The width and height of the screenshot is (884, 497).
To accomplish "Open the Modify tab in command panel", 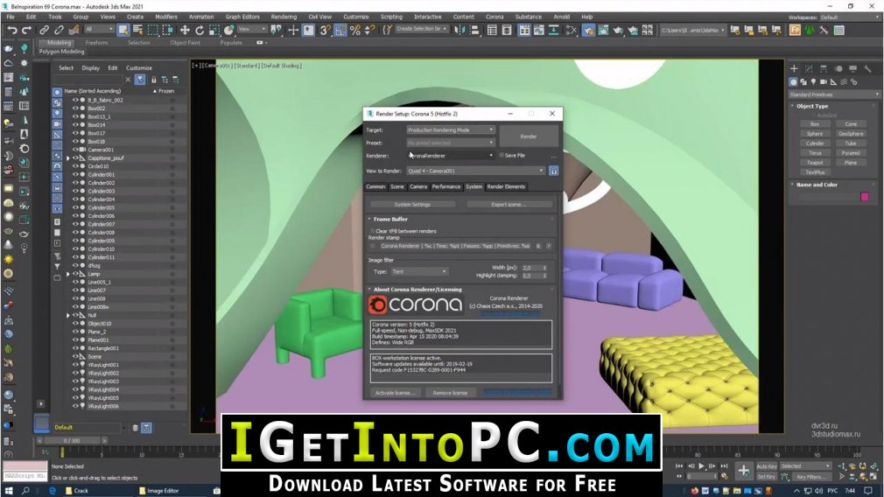I will (x=808, y=68).
